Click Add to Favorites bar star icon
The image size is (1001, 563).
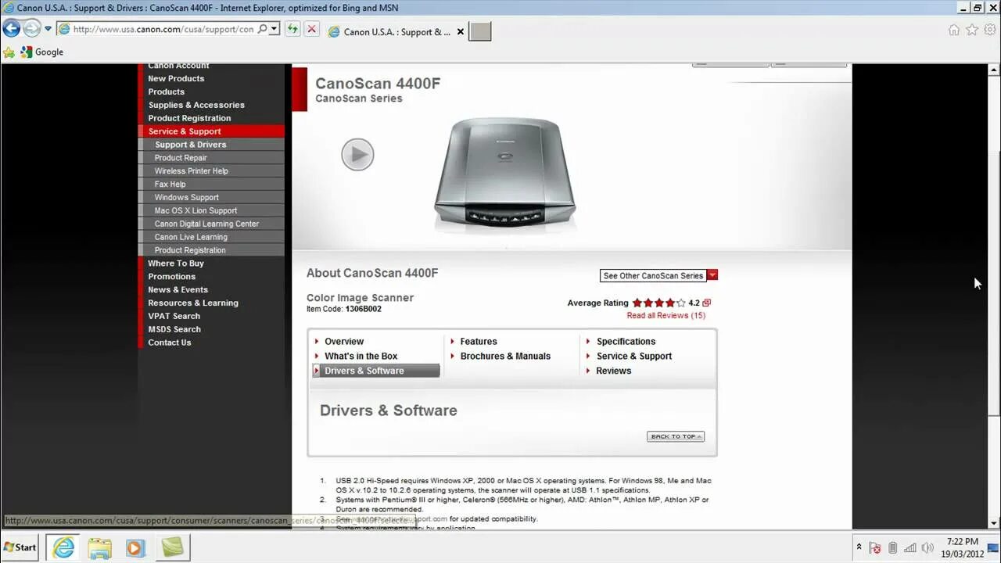(x=9, y=52)
